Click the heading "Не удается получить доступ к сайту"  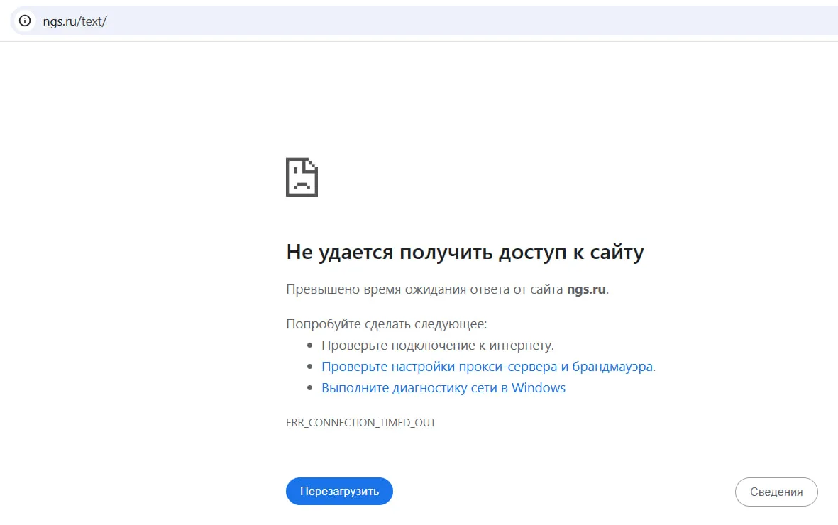(465, 253)
